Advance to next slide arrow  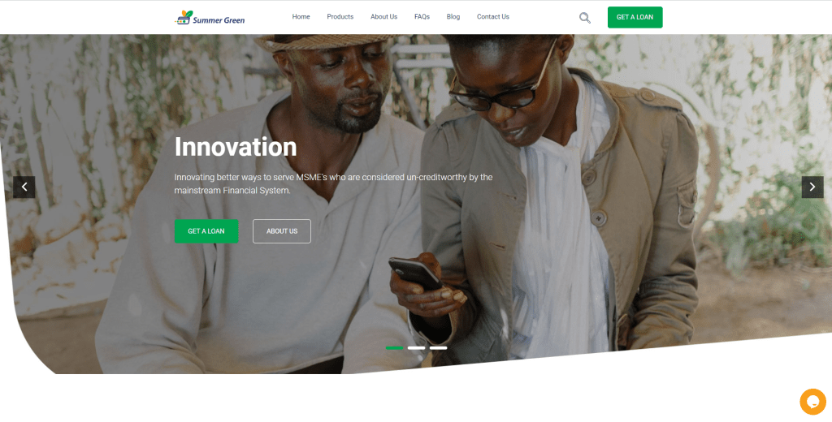(812, 187)
